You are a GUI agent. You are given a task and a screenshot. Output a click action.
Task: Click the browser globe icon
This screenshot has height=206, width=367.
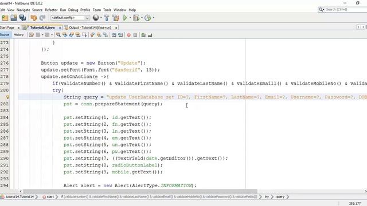pos(96,18)
